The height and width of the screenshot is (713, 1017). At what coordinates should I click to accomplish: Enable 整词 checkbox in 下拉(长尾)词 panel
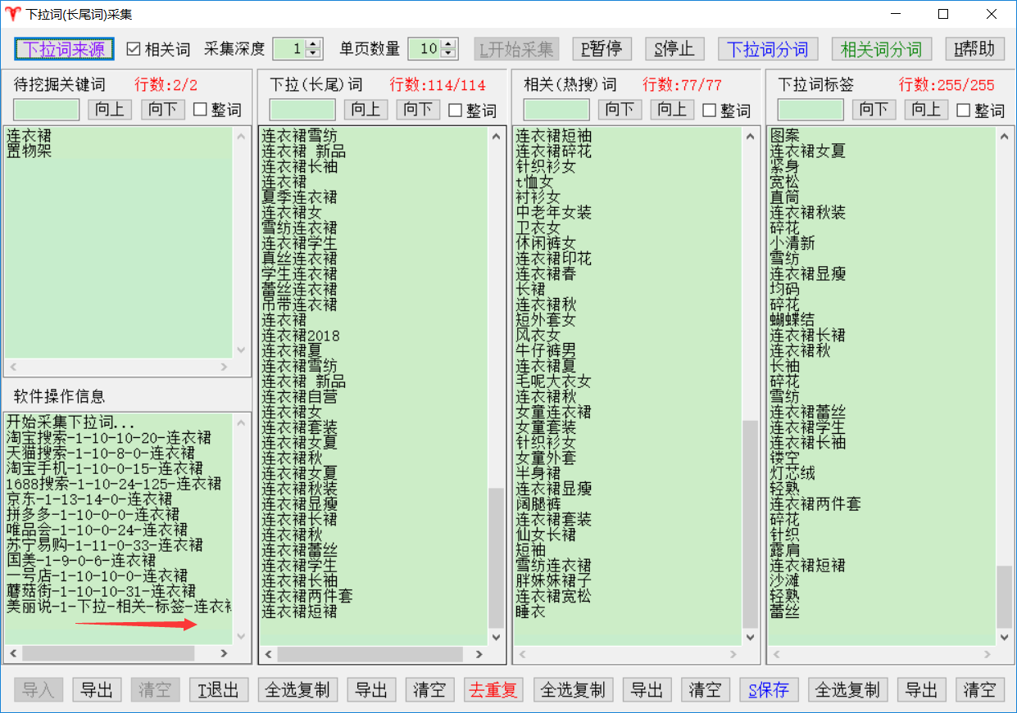[456, 111]
